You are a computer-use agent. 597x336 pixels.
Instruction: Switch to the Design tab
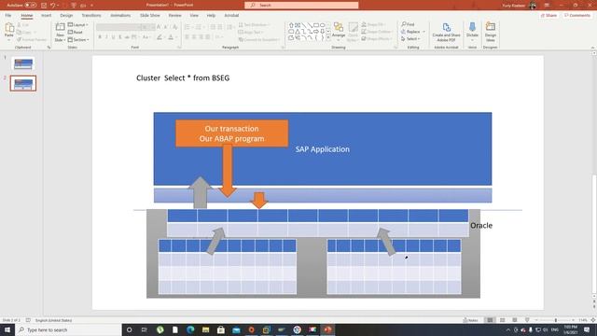(x=66, y=15)
